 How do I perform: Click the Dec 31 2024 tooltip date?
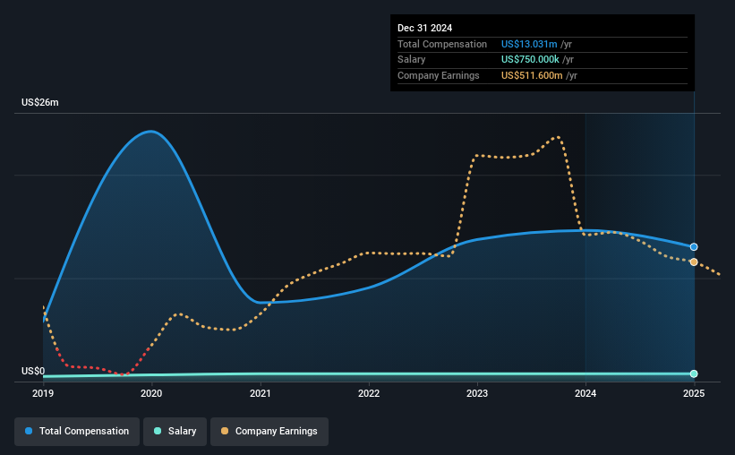click(x=424, y=28)
